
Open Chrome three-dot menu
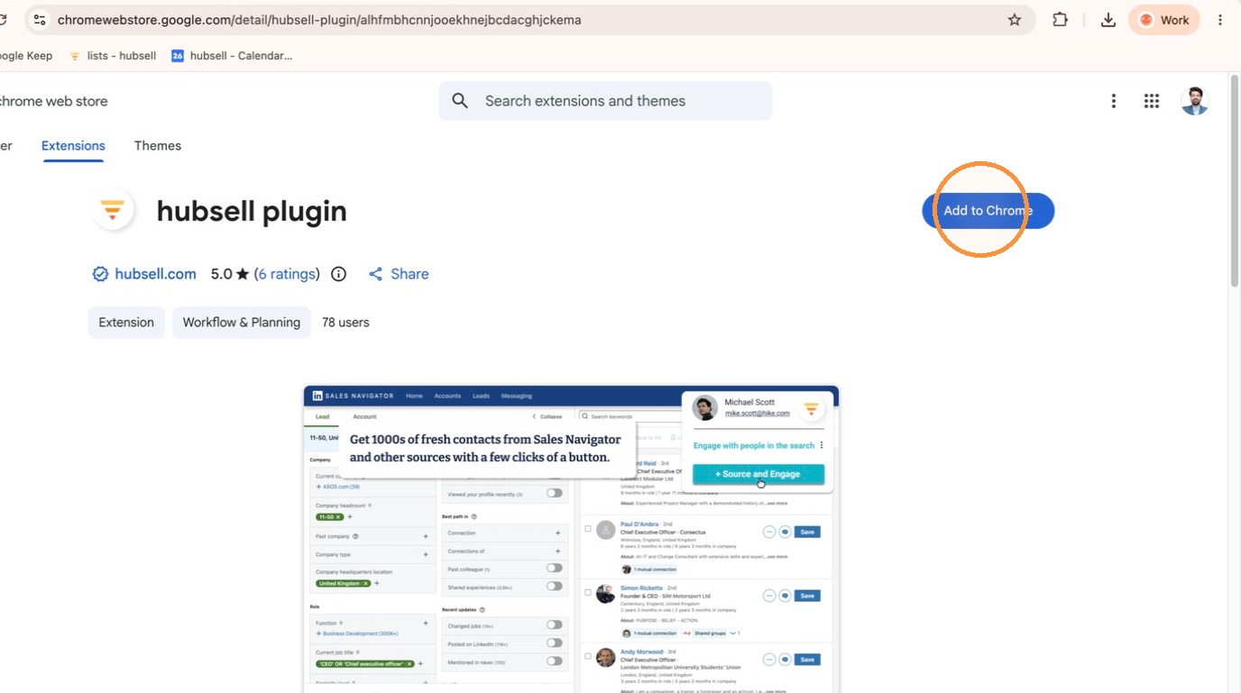[1220, 20]
